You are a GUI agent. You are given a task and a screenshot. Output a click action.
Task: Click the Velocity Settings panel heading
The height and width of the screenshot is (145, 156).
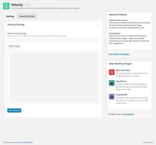(16, 25)
